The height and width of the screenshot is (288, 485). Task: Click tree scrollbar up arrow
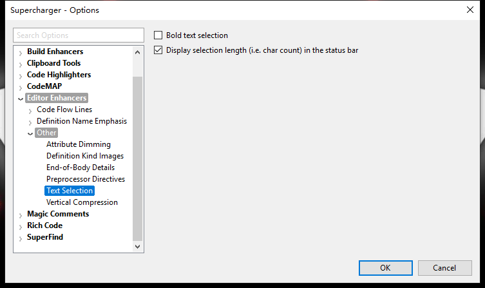[x=138, y=52]
